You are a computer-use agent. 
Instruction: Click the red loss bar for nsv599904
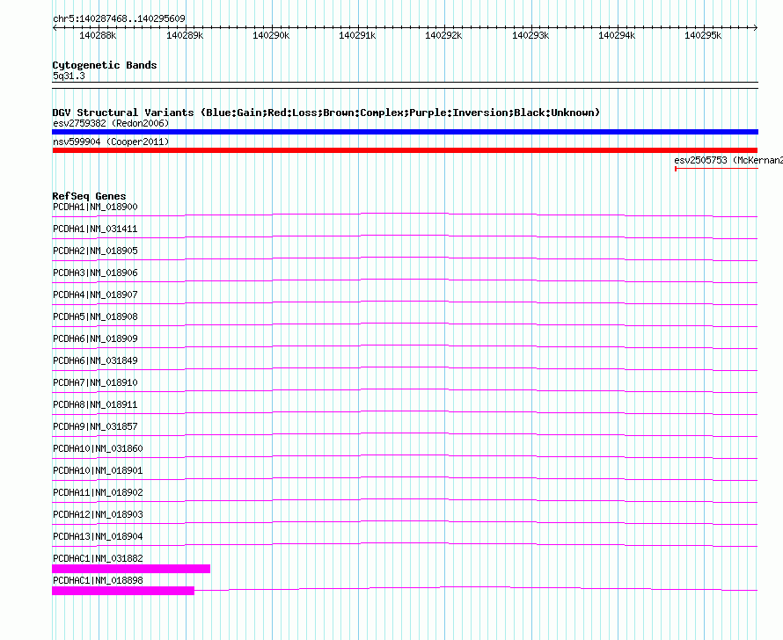405,150
